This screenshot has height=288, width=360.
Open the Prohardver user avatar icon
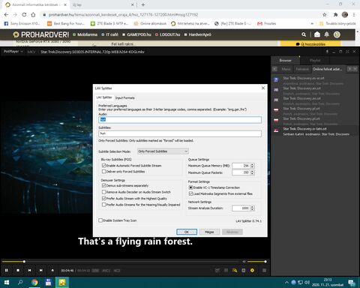pyautogui.click(x=337, y=34)
